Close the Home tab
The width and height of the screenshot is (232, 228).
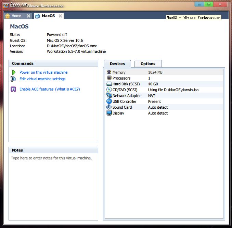point(28,16)
